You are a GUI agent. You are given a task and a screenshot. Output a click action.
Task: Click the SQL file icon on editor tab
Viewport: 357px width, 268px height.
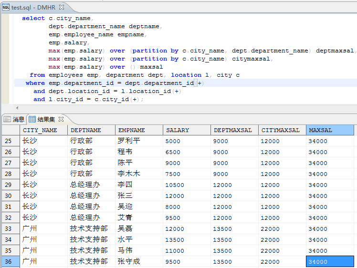point(6,7)
